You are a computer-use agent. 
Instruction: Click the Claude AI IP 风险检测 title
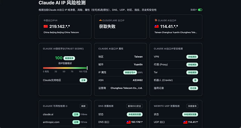(62, 2)
